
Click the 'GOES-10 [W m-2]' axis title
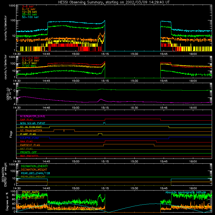(9, 94)
